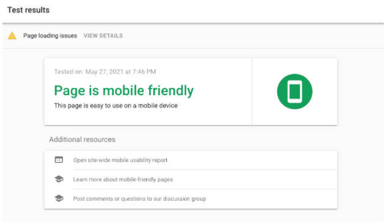
Task: Click divider line above Post comments row
Action: (205, 189)
